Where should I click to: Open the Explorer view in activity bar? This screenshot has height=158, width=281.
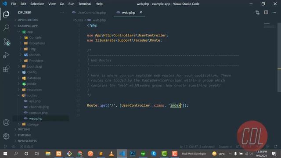point(6,14)
